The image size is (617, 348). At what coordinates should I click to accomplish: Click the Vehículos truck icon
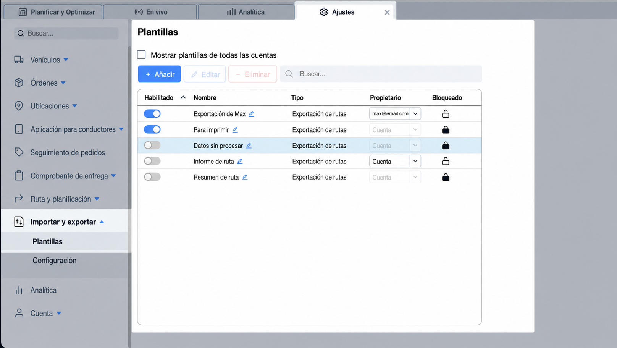tap(19, 60)
